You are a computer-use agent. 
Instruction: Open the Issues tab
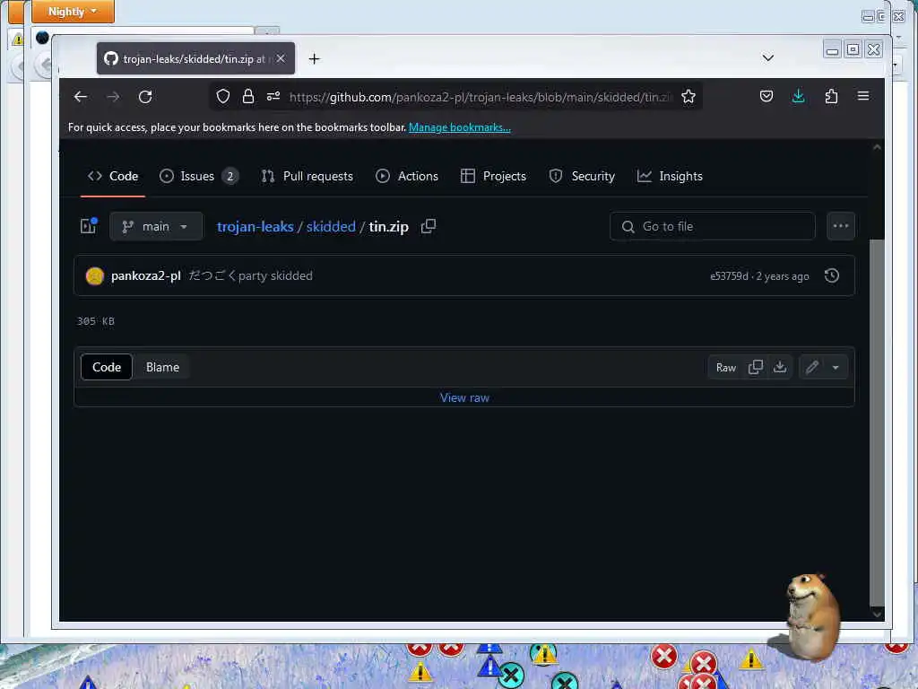click(198, 176)
